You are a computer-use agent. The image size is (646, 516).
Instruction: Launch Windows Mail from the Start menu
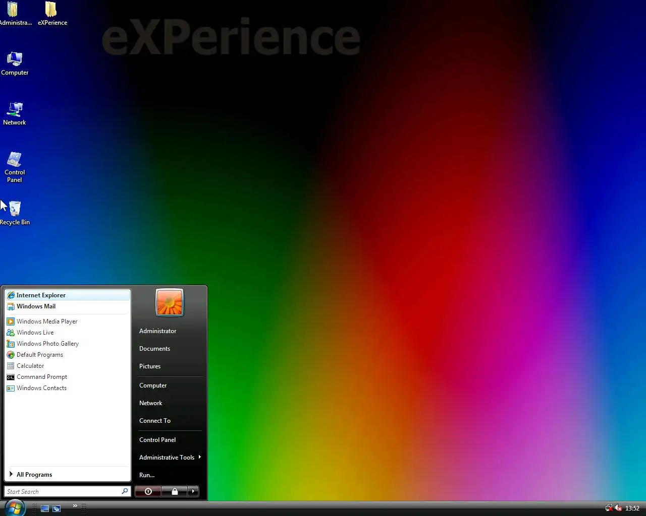(x=67, y=306)
